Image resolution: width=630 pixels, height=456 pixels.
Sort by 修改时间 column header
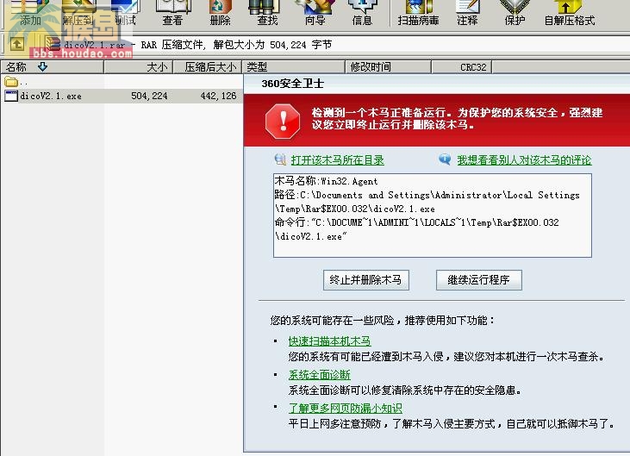click(x=388, y=66)
